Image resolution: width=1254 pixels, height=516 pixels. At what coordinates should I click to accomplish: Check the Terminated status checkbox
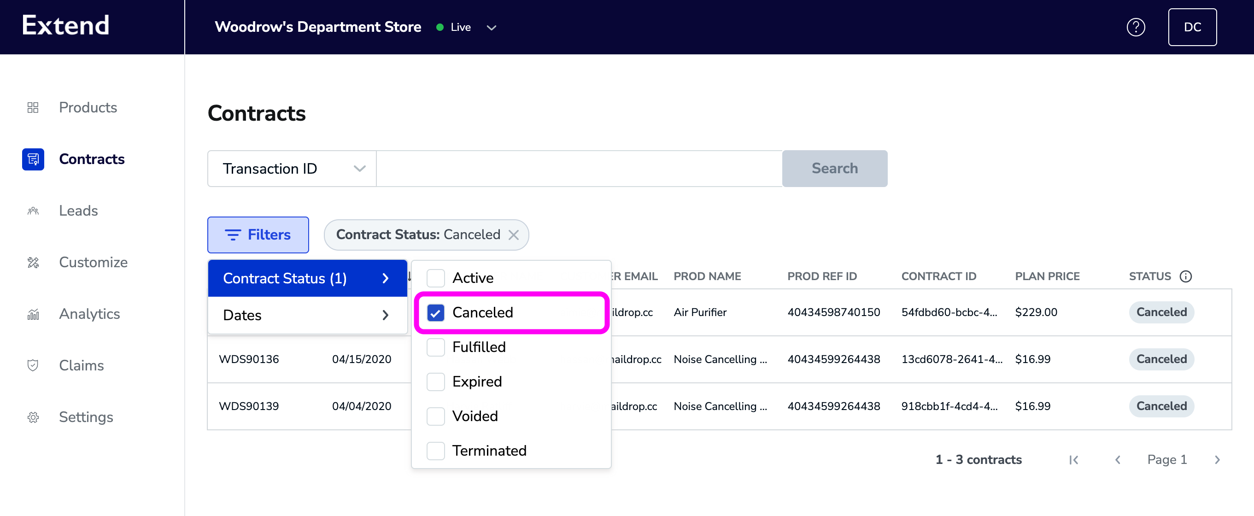(x=436, y=451)
